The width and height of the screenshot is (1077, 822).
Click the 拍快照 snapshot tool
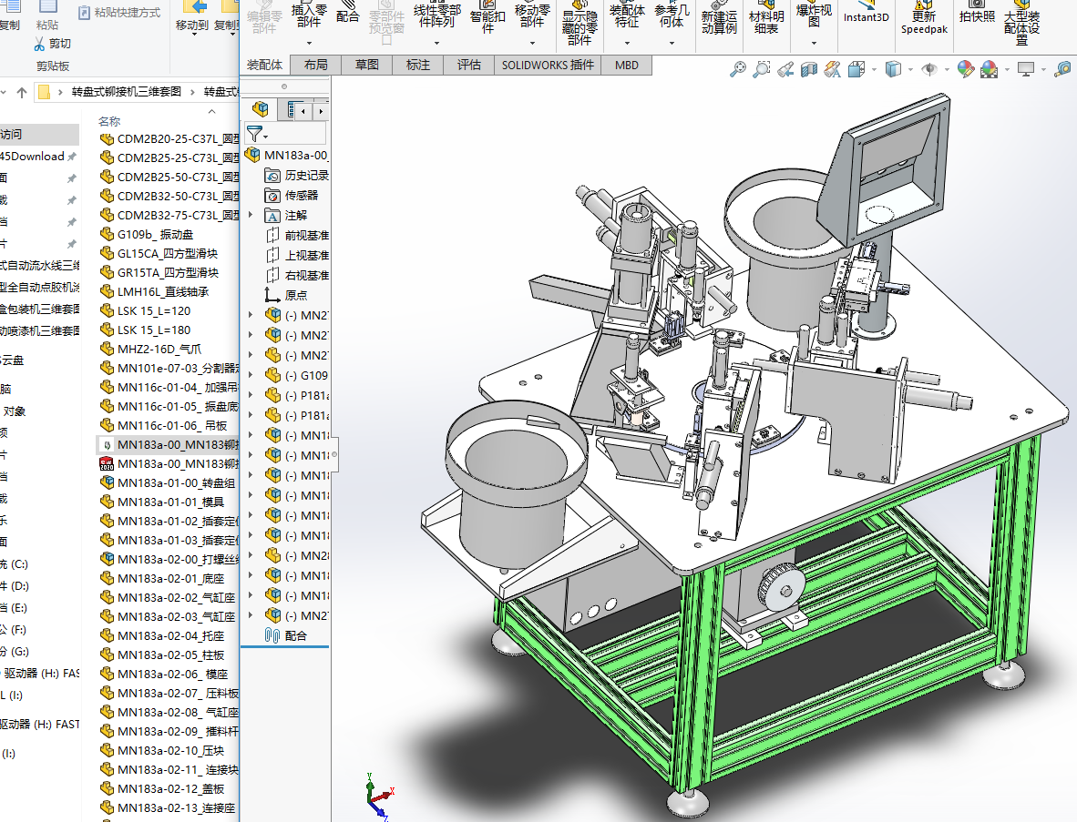coord(977,16)
